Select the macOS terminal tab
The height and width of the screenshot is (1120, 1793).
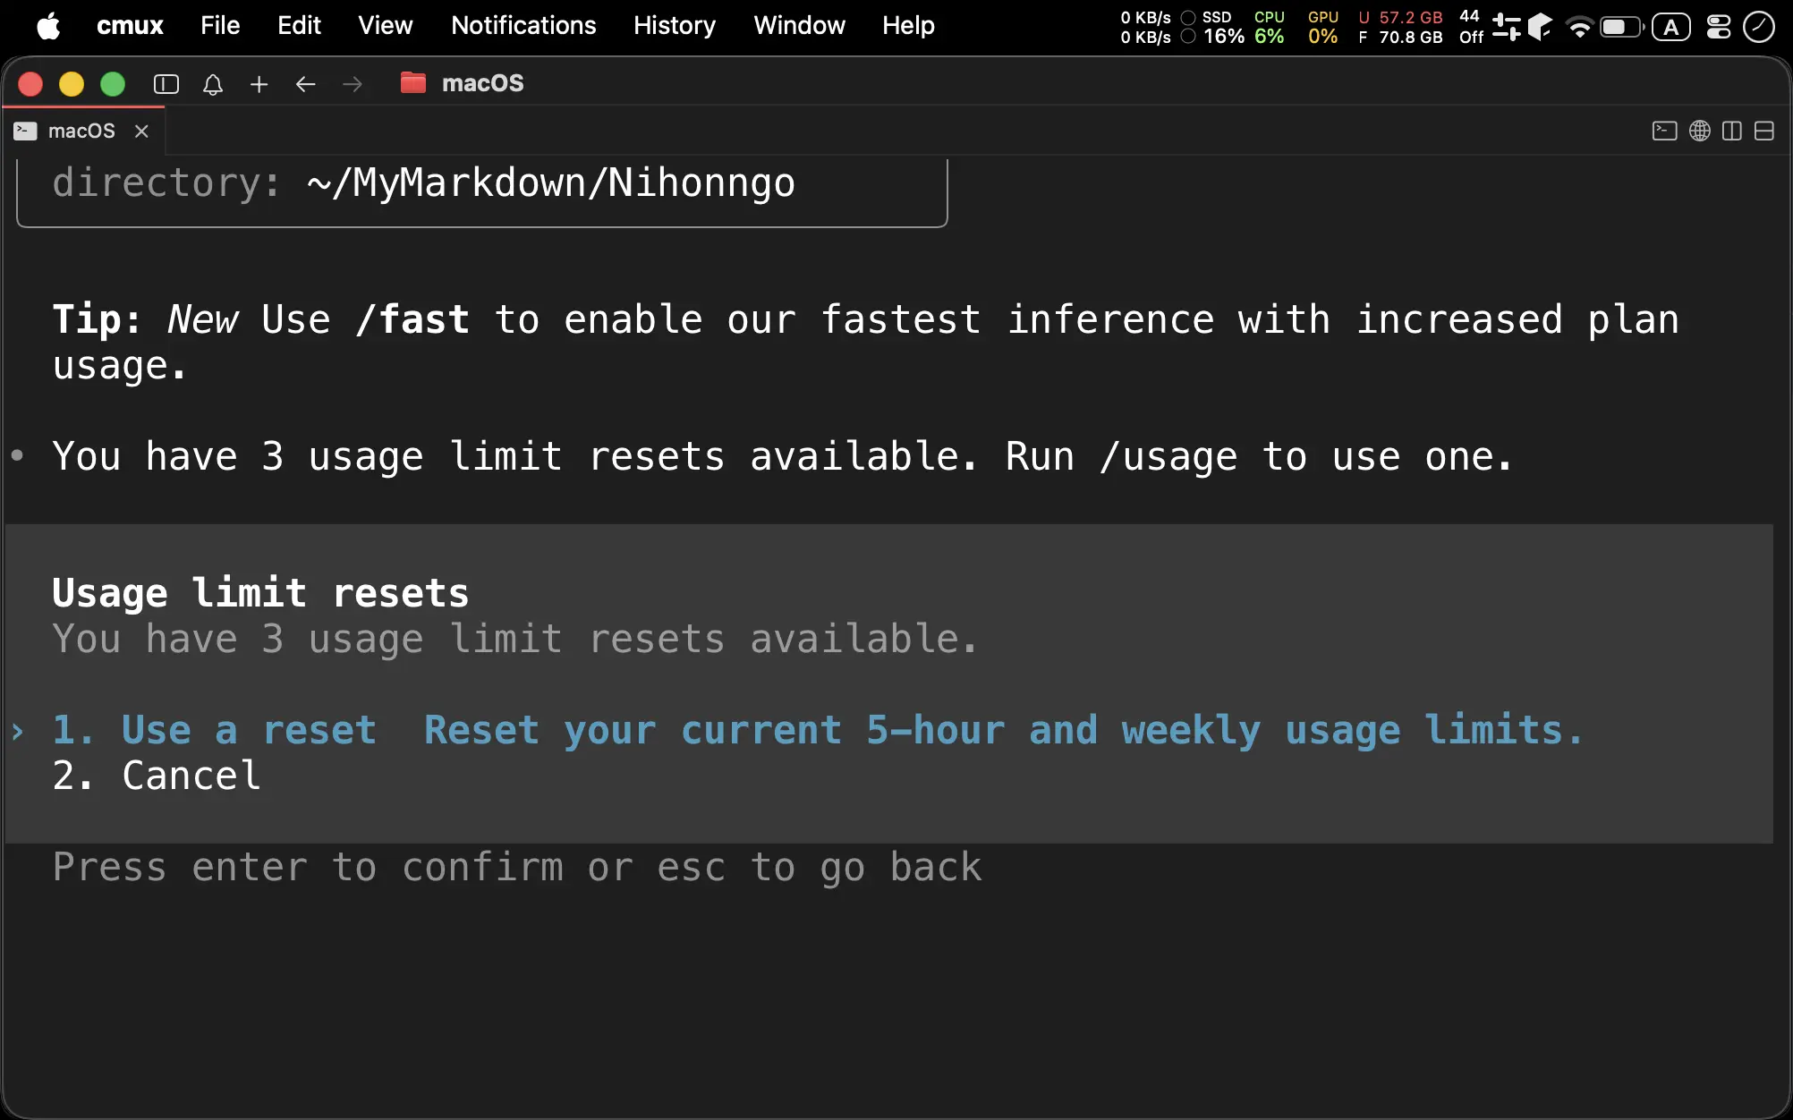tap(83, 131)
